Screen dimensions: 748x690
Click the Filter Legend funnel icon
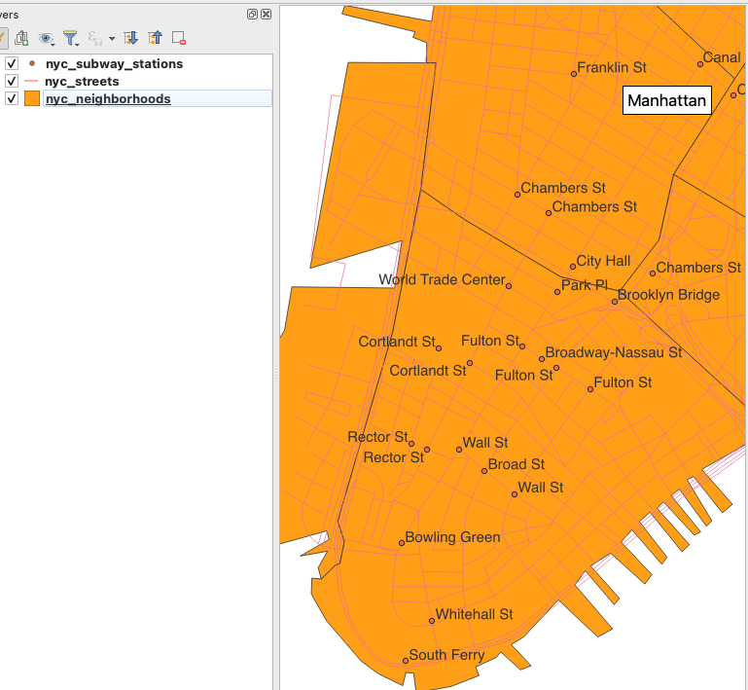(x=70, y=38)
